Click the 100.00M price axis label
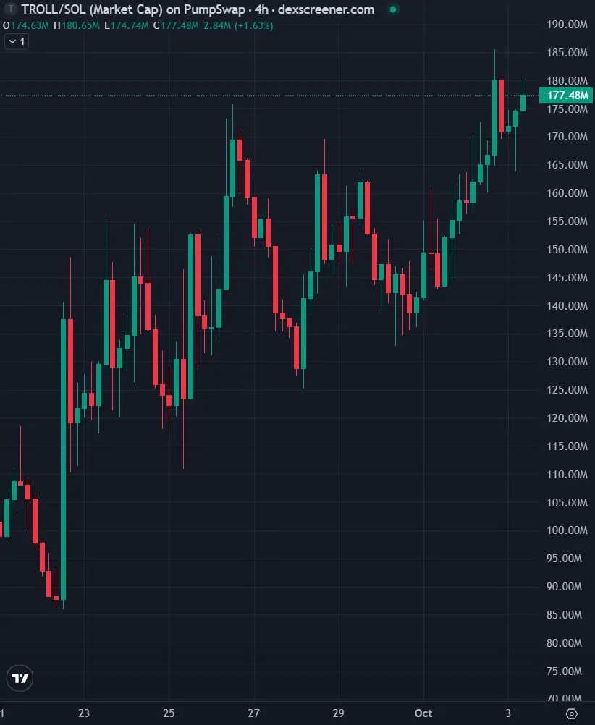 pyautogui.click(x=567, y=530)
